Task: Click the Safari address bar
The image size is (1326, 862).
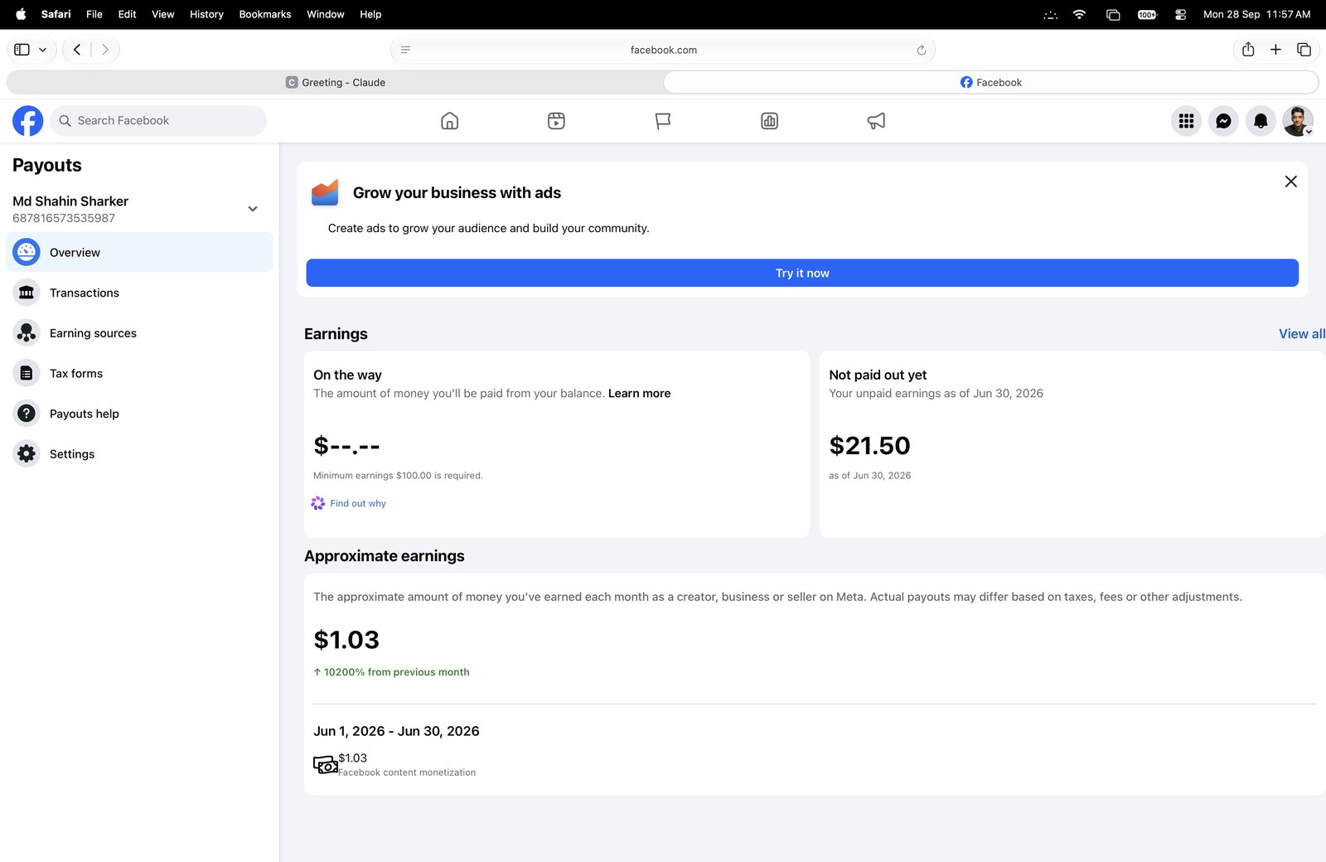Action: 663,50
